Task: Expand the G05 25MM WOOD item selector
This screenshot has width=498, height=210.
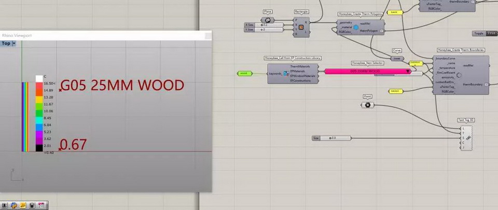Action: pyautogui.click(x=408, y=71)
